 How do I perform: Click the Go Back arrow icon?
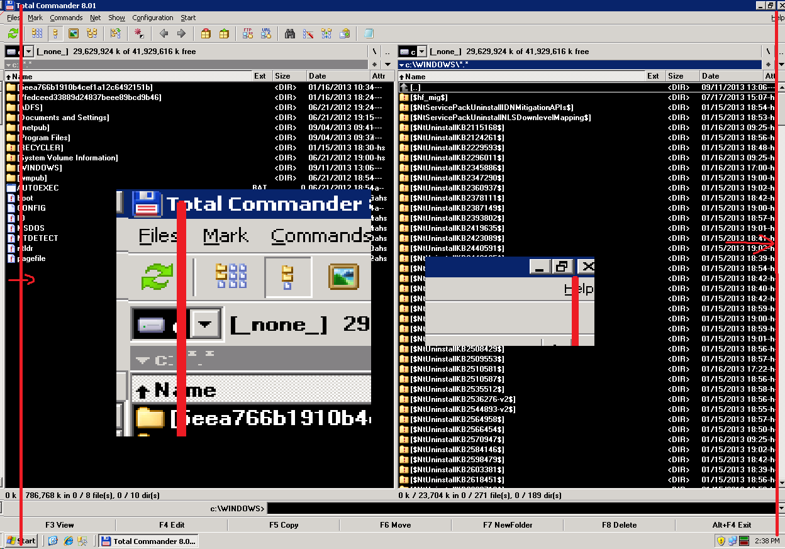coord(164,34)
